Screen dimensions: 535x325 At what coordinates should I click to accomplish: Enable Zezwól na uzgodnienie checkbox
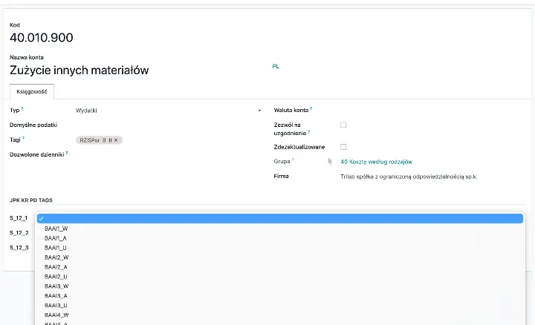(x=343, y=125)
